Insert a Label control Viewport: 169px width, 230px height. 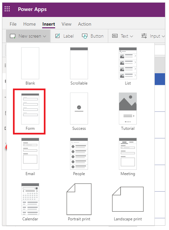click(64, 36)
